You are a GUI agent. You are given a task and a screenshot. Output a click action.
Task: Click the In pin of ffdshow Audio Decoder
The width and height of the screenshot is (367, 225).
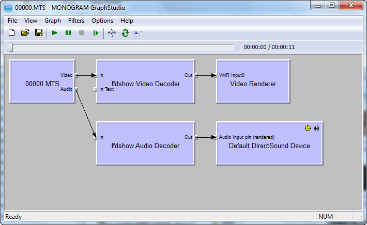(95, 137)
